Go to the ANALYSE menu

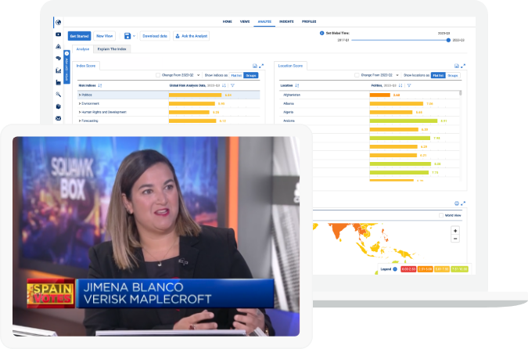click(264, 22)
